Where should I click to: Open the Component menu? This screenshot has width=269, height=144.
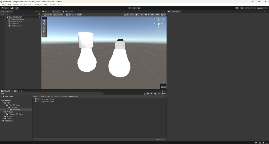pos(37,5)
